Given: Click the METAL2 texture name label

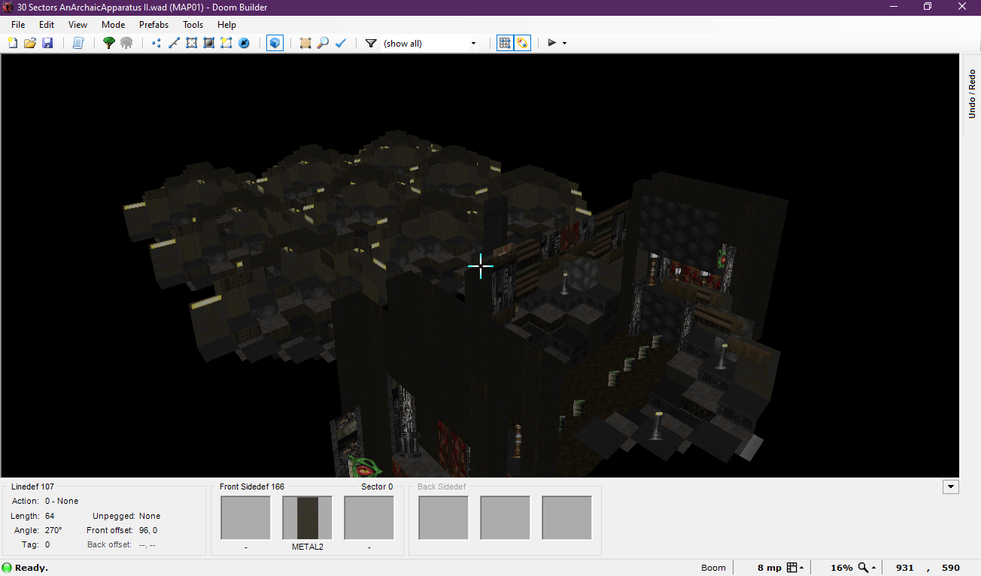Looking at the screenshot, I should tap(308, 547).
